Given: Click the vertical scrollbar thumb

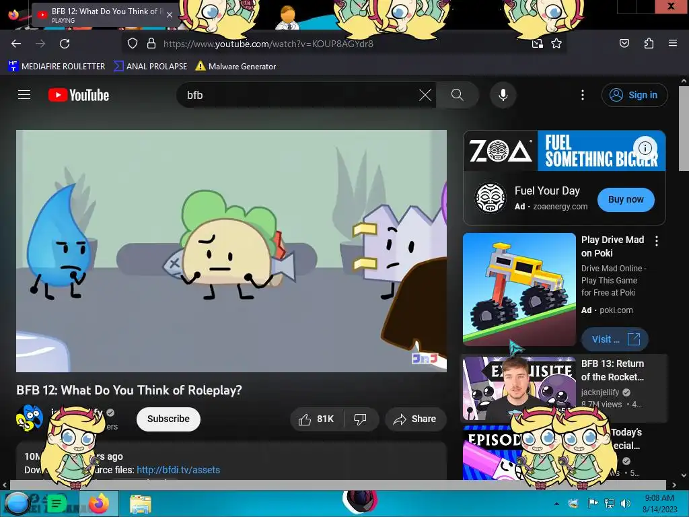Looking at the screenshot, I should coord(684,128).
